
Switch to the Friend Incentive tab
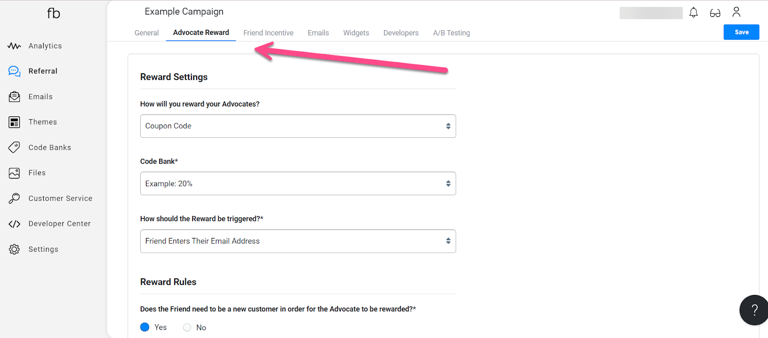(268, 33)
